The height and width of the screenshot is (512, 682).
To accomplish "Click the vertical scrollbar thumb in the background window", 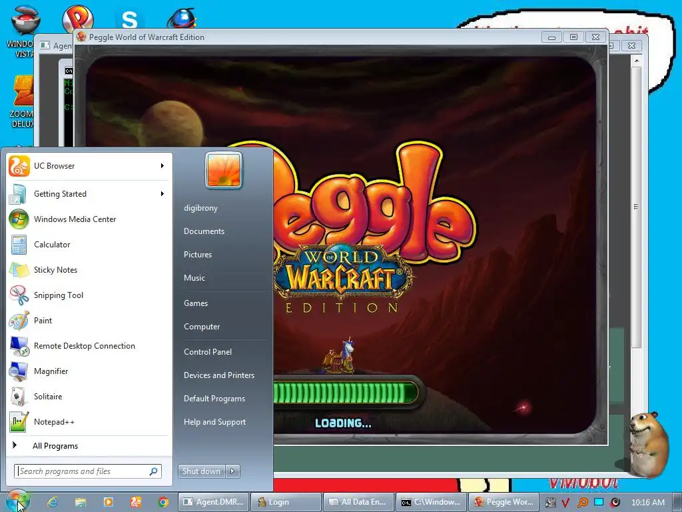I will pos(636,207).
